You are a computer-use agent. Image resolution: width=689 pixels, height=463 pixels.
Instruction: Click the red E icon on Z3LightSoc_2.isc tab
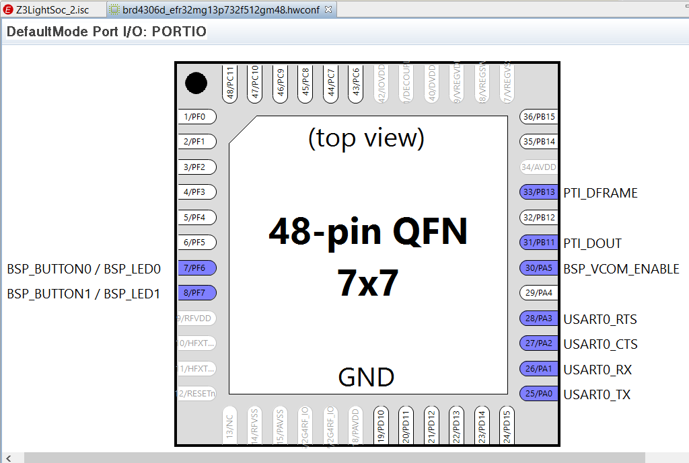coord(8,9)
